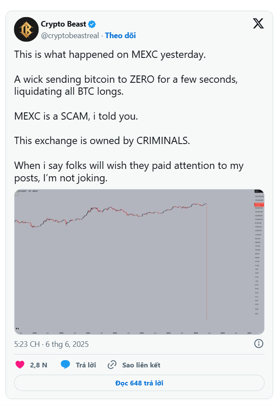This screenshot has height=406, width=277.
Task: Click the 2,8 N like count
Action: click(x=39, y=365)
